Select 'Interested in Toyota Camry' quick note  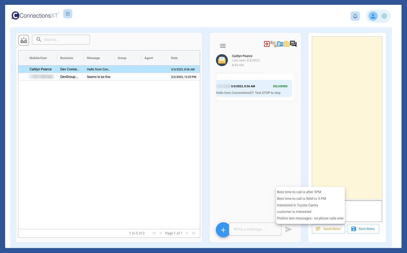297,205
